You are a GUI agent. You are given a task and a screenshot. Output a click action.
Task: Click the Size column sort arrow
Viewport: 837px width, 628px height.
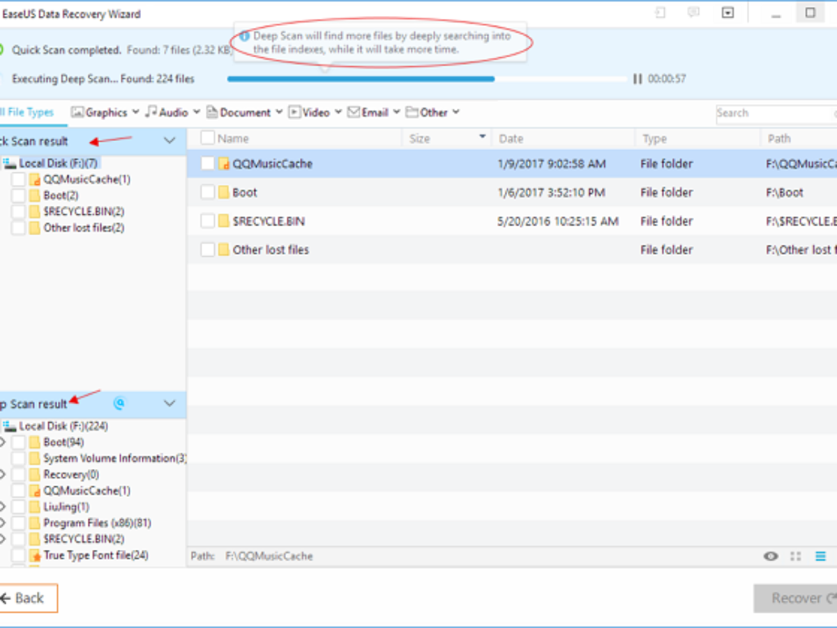(x=482, y=137)
